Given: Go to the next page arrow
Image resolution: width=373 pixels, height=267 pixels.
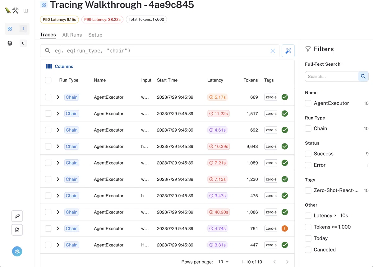Looking at the screenshot, I should pos(287,262).
